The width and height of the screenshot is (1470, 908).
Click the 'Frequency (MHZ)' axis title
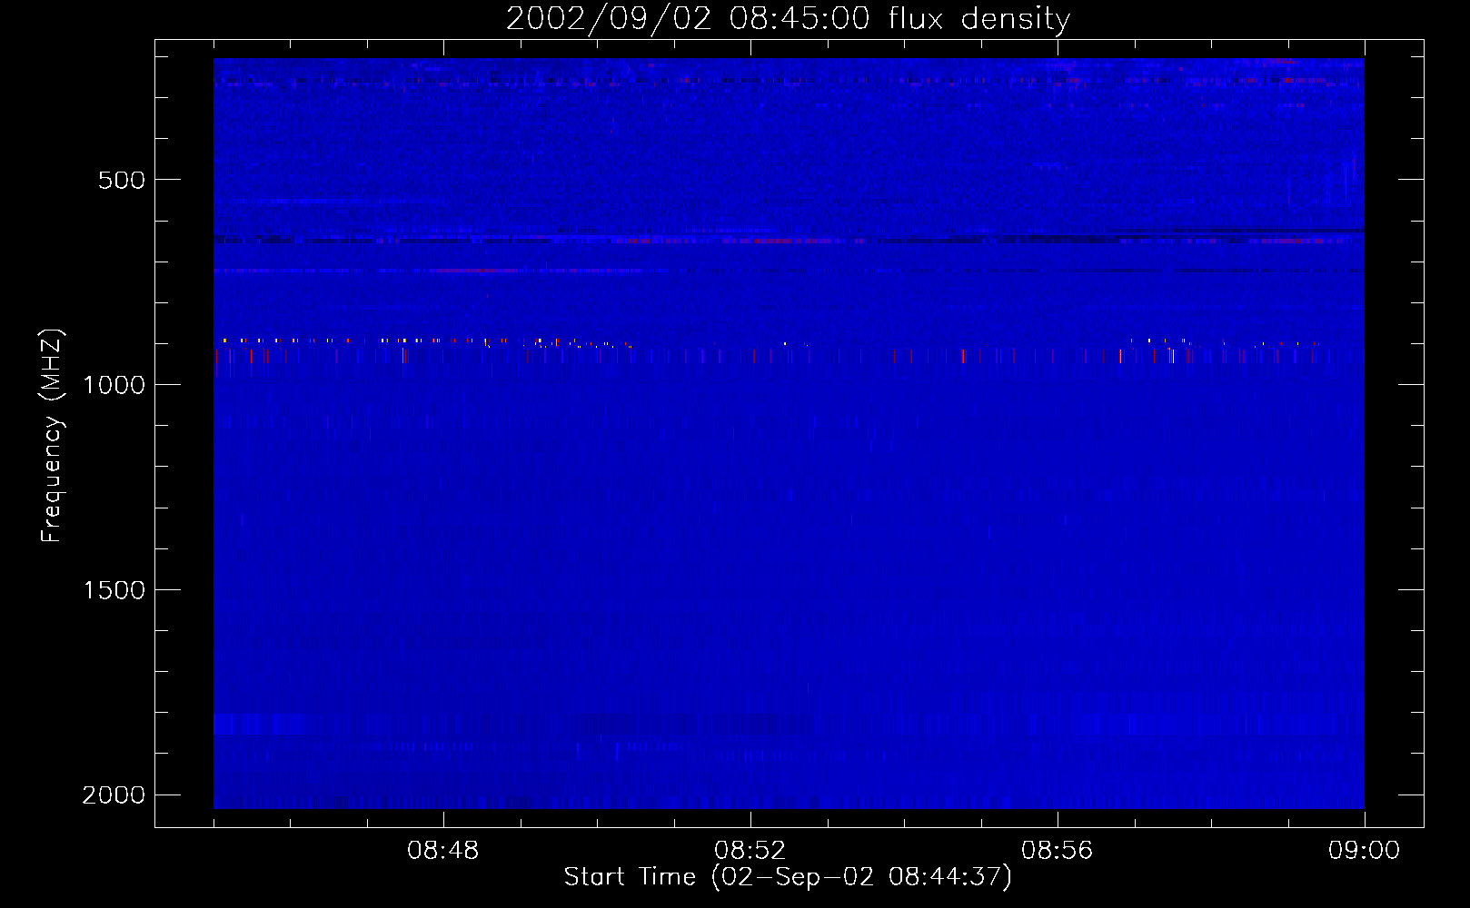pos(52,436)
